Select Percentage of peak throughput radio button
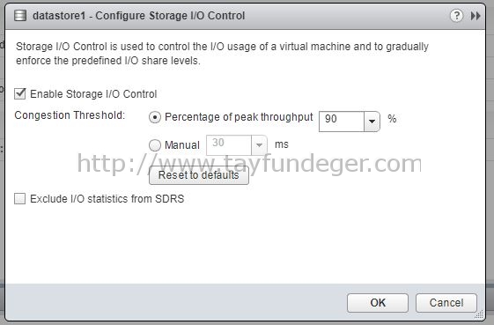 pos(155,117)
